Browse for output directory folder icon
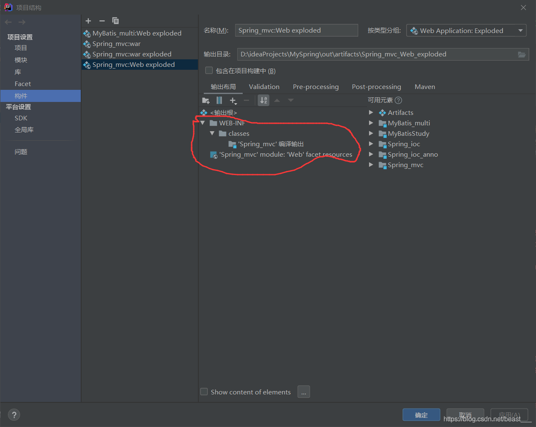536x427 pixels. pos(522,54)
